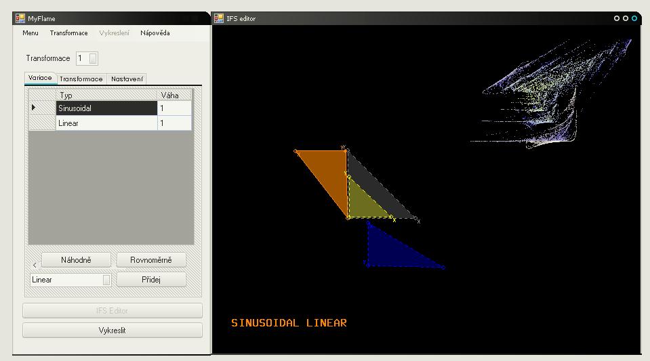Click the Rovnoměrně button
The image size is (650, 361).
(151, 260)
